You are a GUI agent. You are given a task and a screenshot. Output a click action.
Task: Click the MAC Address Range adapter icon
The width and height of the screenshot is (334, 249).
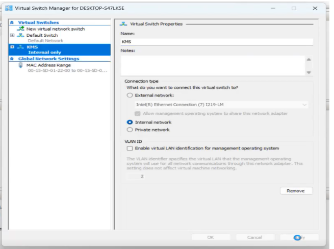tap(20, 65)
